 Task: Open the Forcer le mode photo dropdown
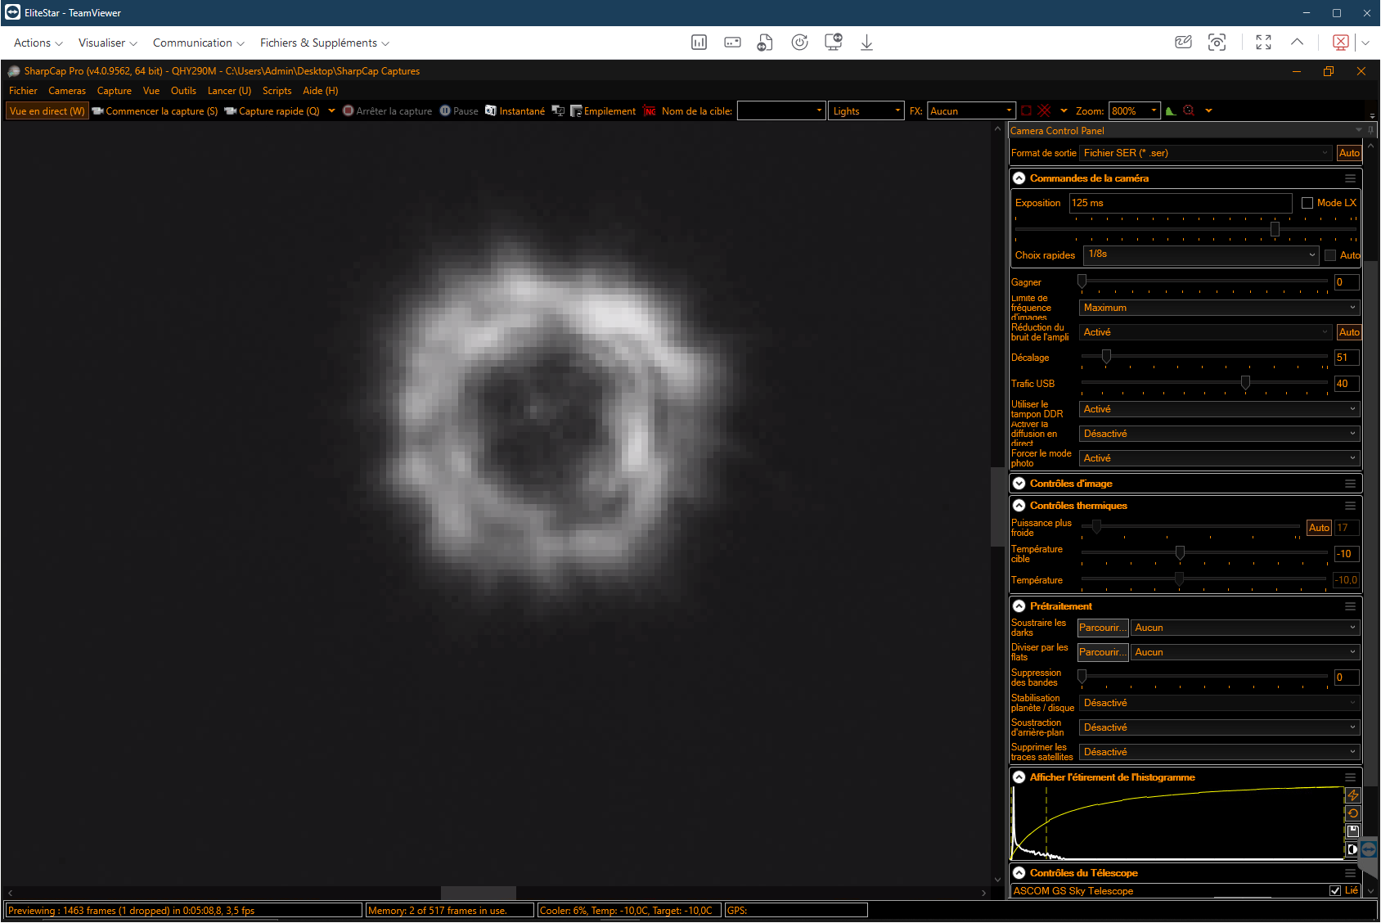[1219, 458]
